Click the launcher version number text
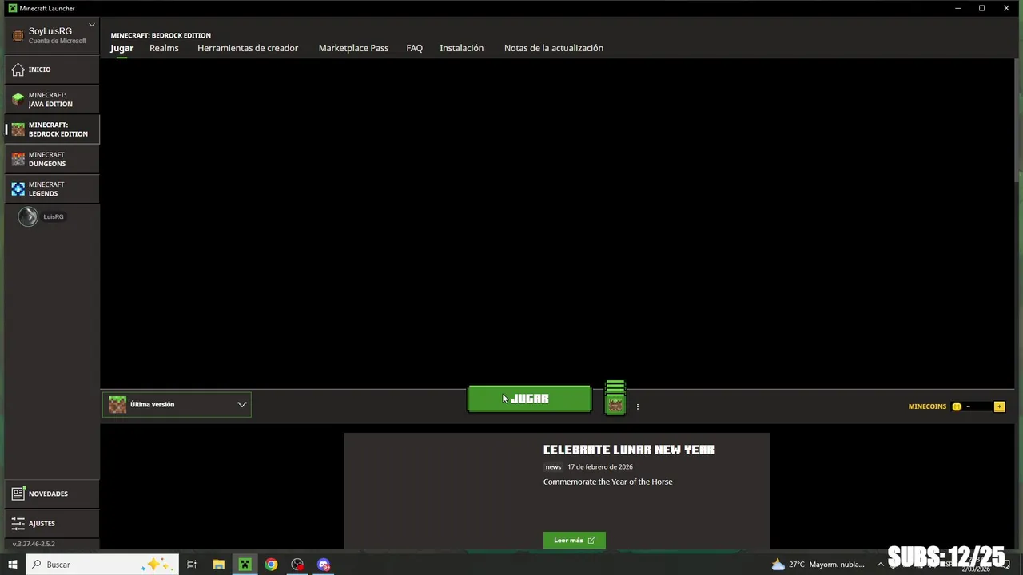Screen dimensions: 1023x575 (34, 544)
